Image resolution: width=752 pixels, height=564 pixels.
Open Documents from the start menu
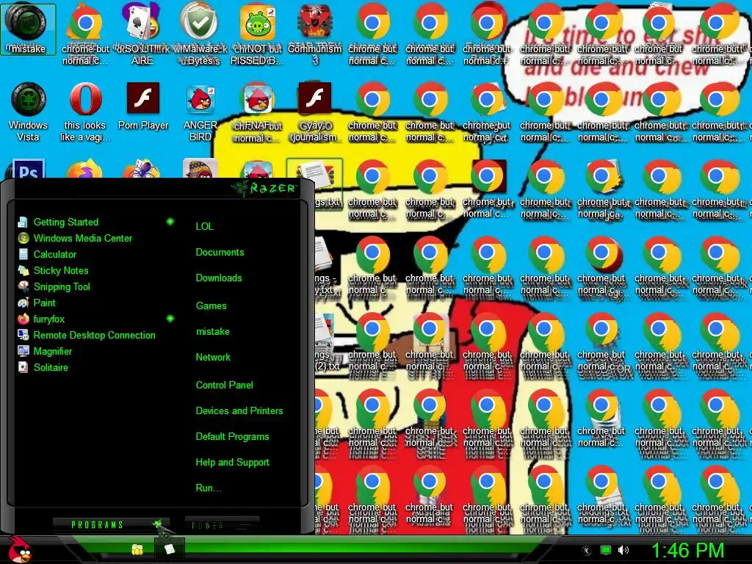pos(220,253)
